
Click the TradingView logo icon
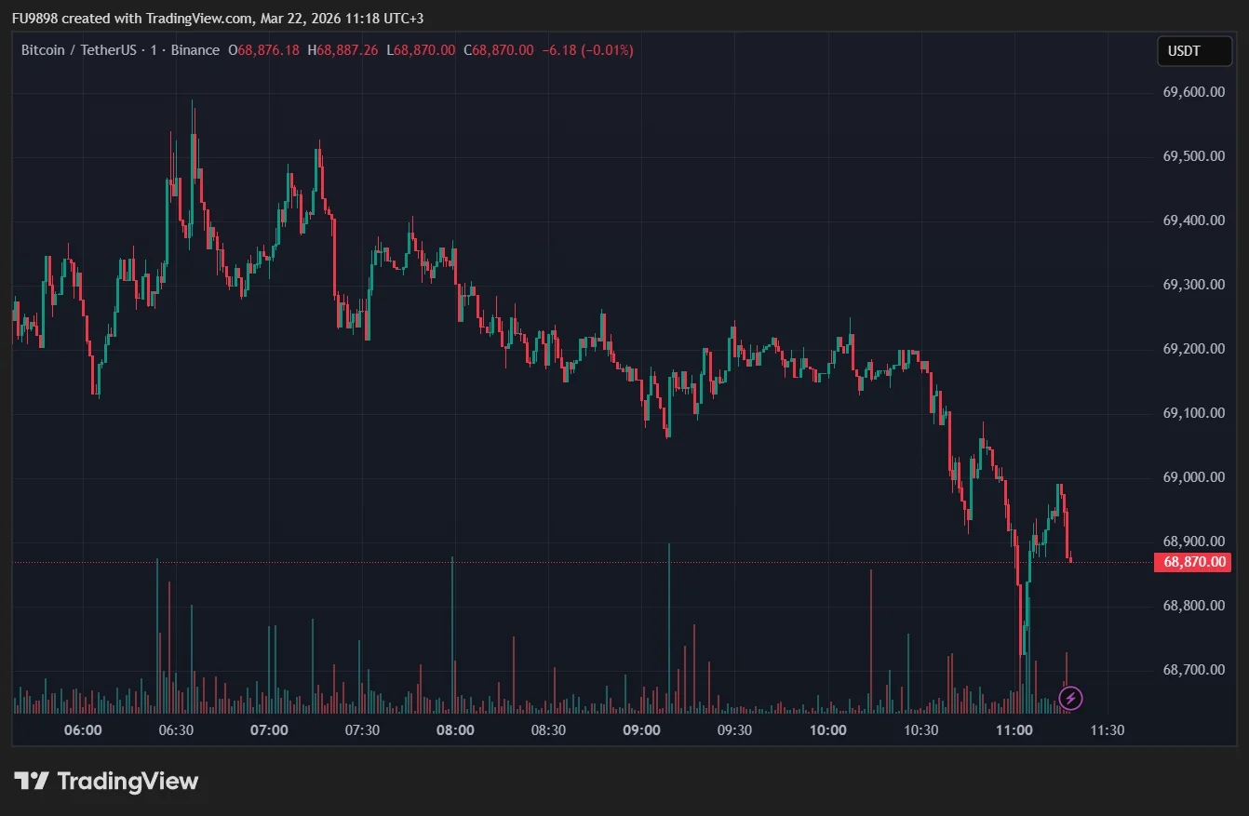[32, 781]
